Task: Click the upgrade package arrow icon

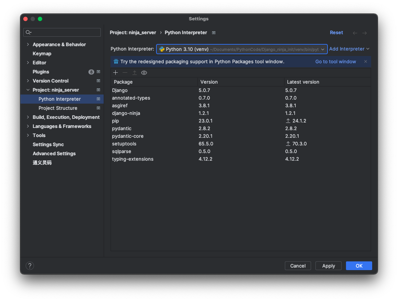Action: pos(135,73)
